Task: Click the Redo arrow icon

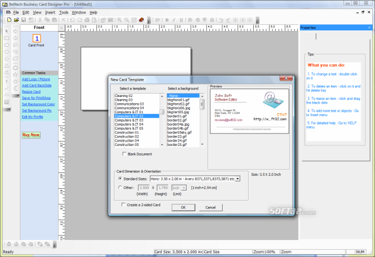Action: click(80, 20)
